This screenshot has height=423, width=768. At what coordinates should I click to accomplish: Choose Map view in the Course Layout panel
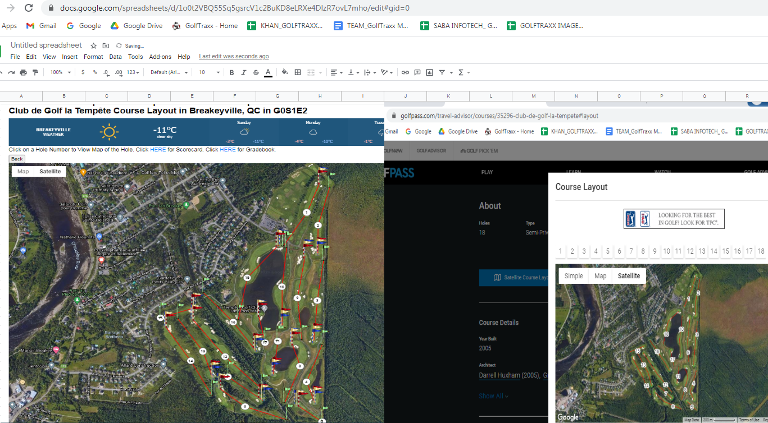[x=601, y=276]
